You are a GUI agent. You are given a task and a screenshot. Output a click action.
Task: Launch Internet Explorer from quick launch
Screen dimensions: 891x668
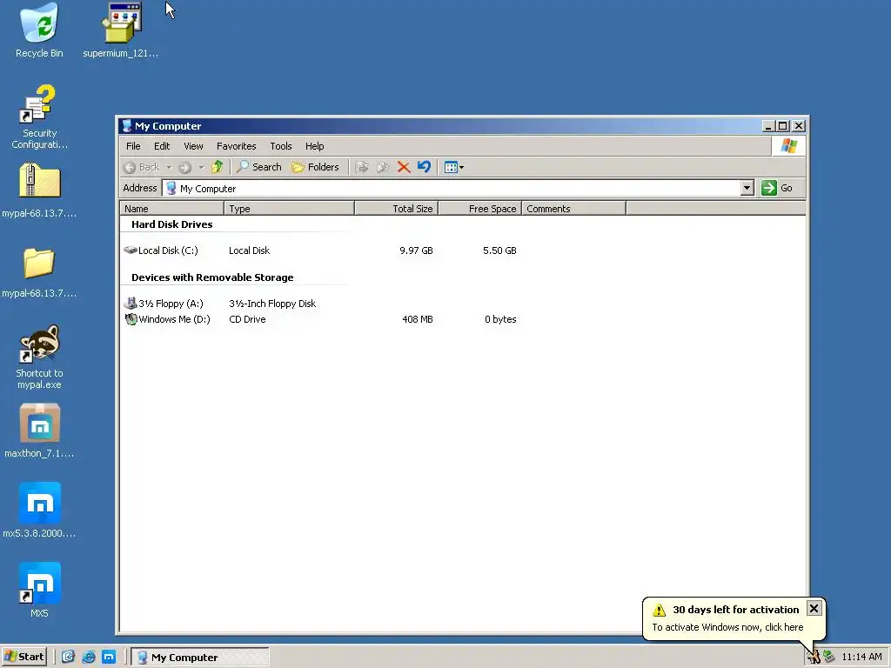[89, 657]
